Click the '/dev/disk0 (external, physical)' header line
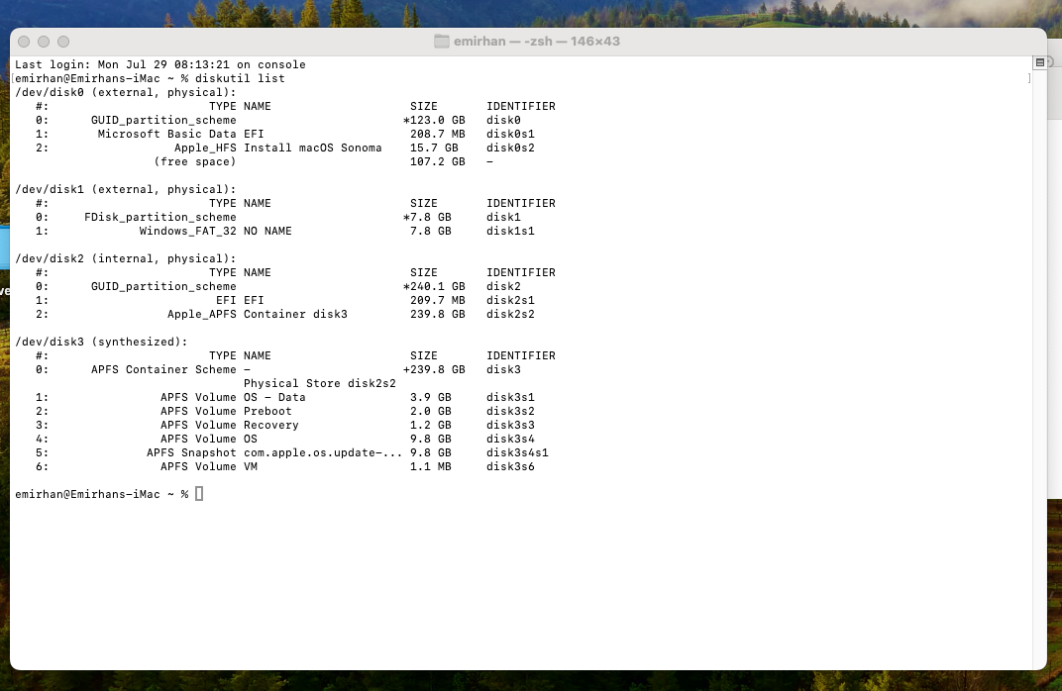The height and width of the screenshot is (691, 1062). (125, 92)
